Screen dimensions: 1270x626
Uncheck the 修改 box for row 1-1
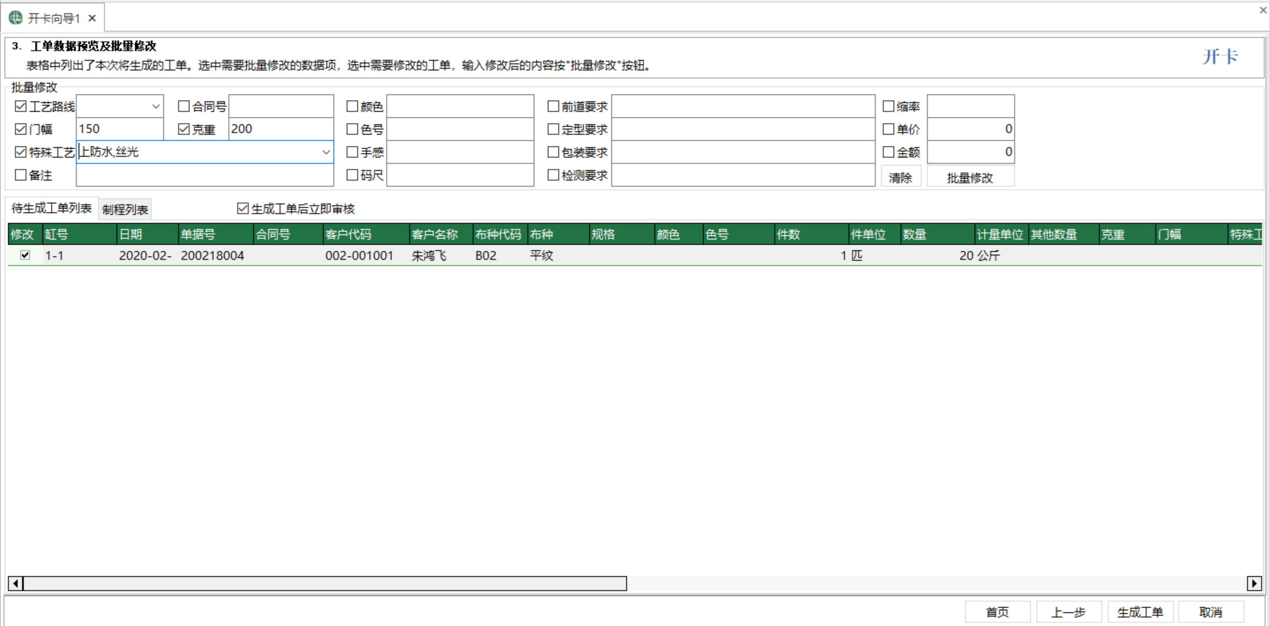point(25,255)
